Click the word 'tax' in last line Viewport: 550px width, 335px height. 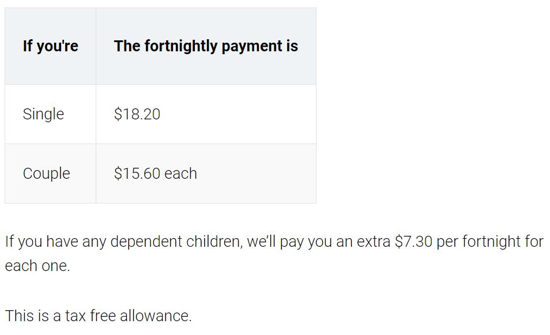[x=76, y=316]
